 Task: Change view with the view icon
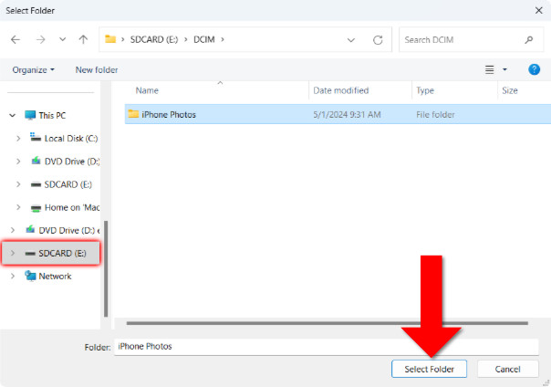[490, 69]
